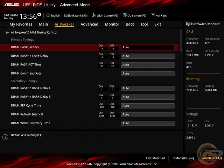
Task: Click the DRAM Command Rate label
Action: pos(26,73)
